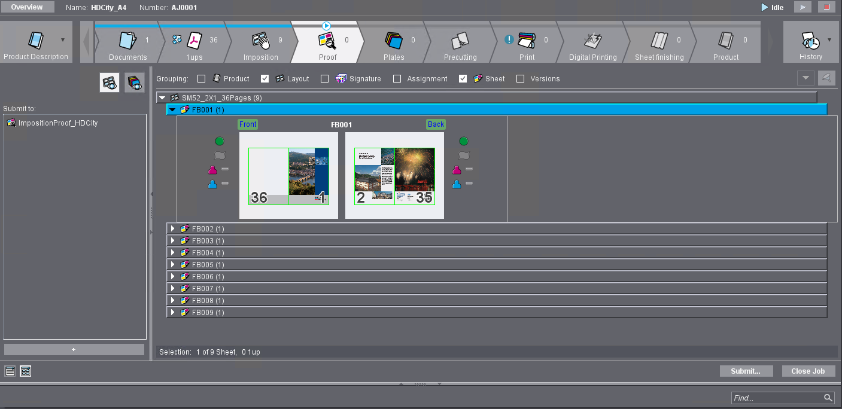
Task: Select the Imposition workflow step
Action: 262,42
